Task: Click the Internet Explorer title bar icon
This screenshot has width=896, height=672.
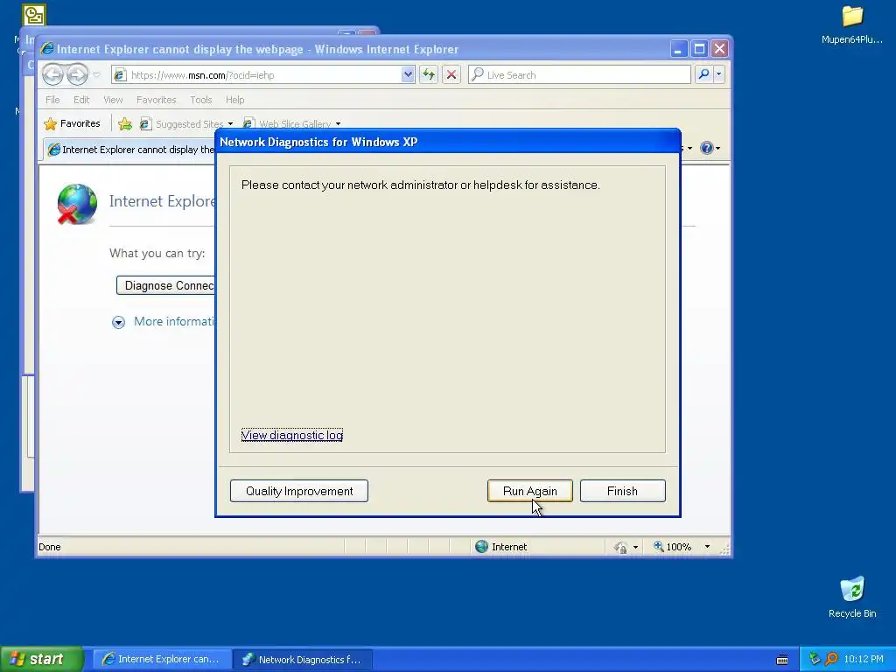Action: click(x=47, y=49)
